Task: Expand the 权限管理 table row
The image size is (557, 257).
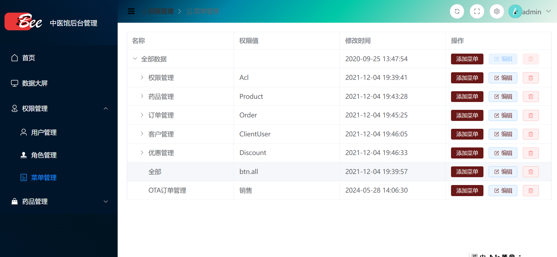Action: tap(142, 77)
